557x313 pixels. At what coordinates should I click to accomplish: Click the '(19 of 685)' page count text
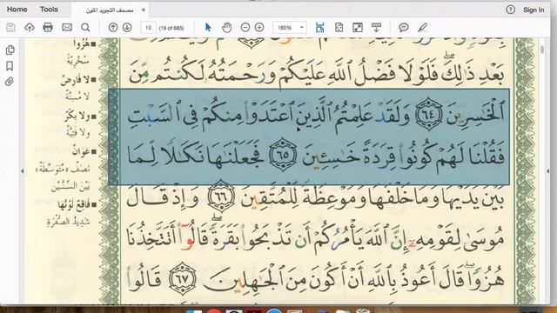coord(171,28)
